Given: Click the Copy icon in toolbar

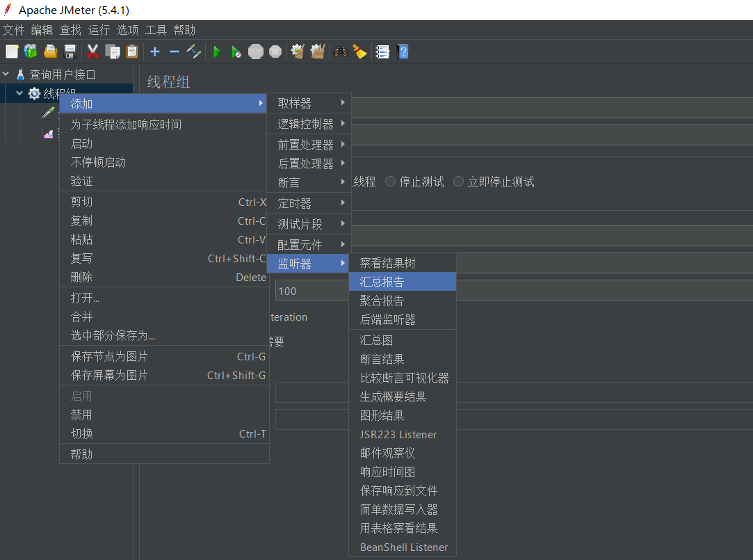Looking at the screenshot, I should click(113, 51).
